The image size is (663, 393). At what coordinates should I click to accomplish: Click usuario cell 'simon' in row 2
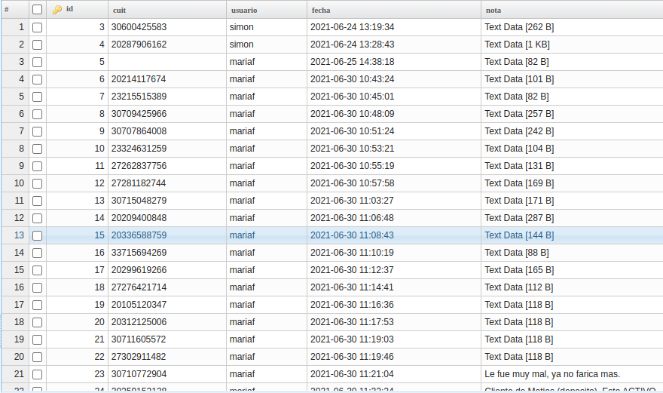pos(241,45)
